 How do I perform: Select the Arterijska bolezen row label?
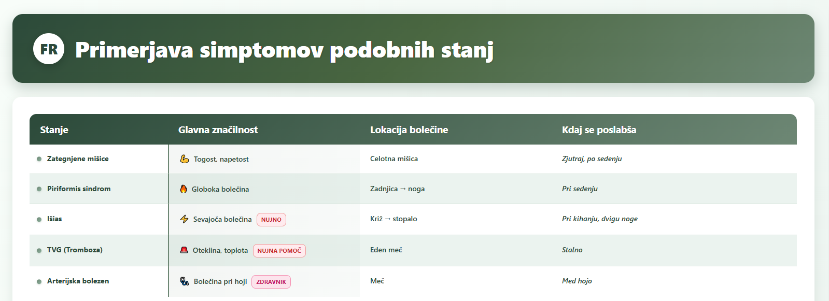point(78,281)
